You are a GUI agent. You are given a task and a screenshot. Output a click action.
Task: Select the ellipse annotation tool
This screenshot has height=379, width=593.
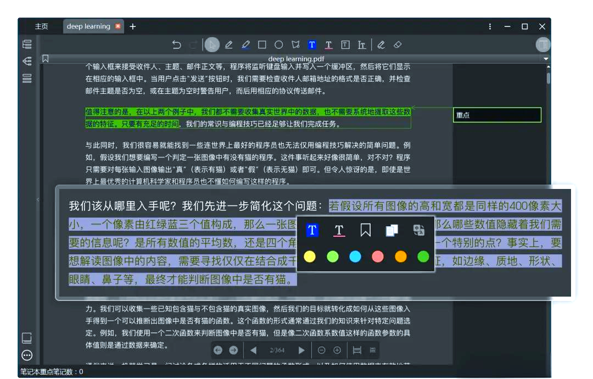pyautogui.click(x=279, y=44)
